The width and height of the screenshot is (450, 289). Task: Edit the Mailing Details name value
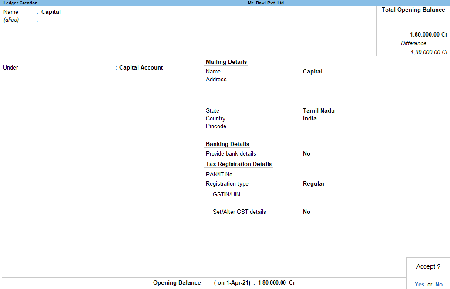click(x=312, y=72)
